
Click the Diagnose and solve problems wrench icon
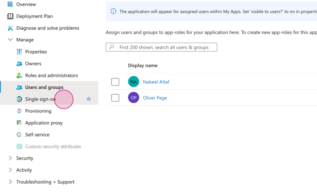[10, 28]
